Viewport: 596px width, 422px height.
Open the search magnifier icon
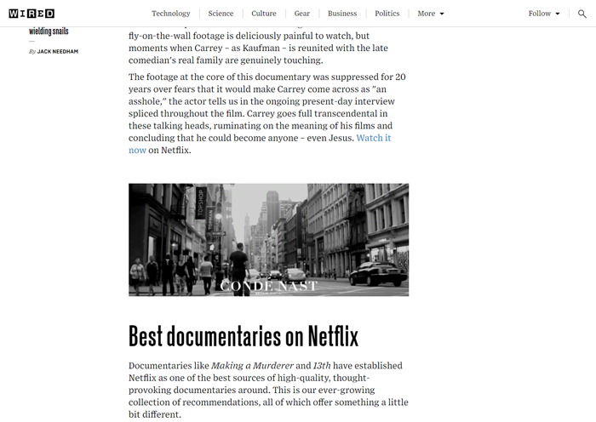(x=582, y=14)
